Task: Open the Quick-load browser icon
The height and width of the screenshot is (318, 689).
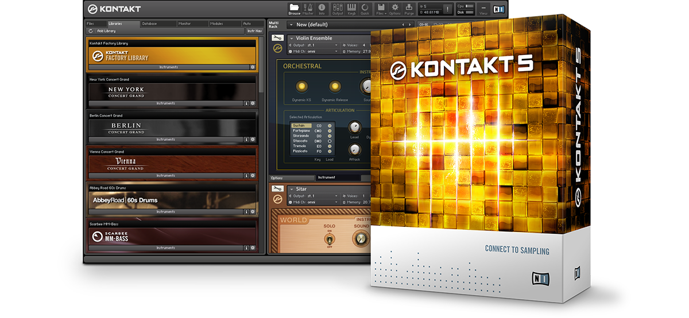Action: coord(365,9)
